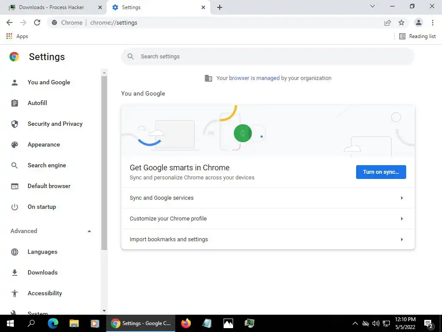
Task: Click the Turn on sync button
Action: pyautogui.click(x=381, y=172)
